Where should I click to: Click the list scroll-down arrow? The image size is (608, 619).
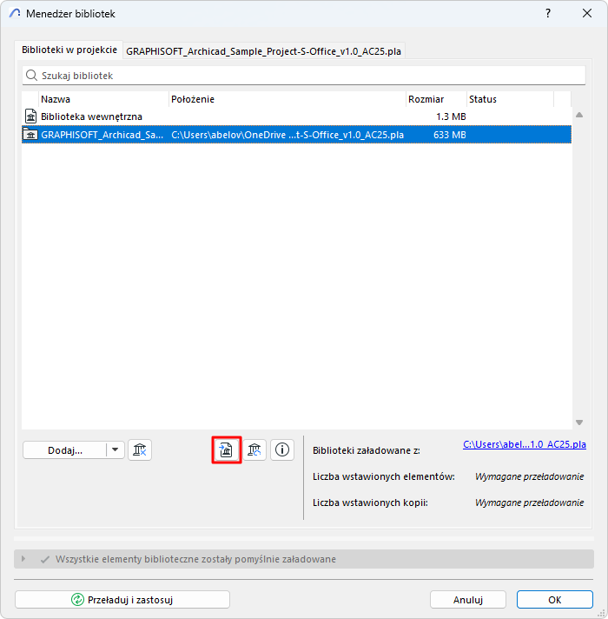579,423
